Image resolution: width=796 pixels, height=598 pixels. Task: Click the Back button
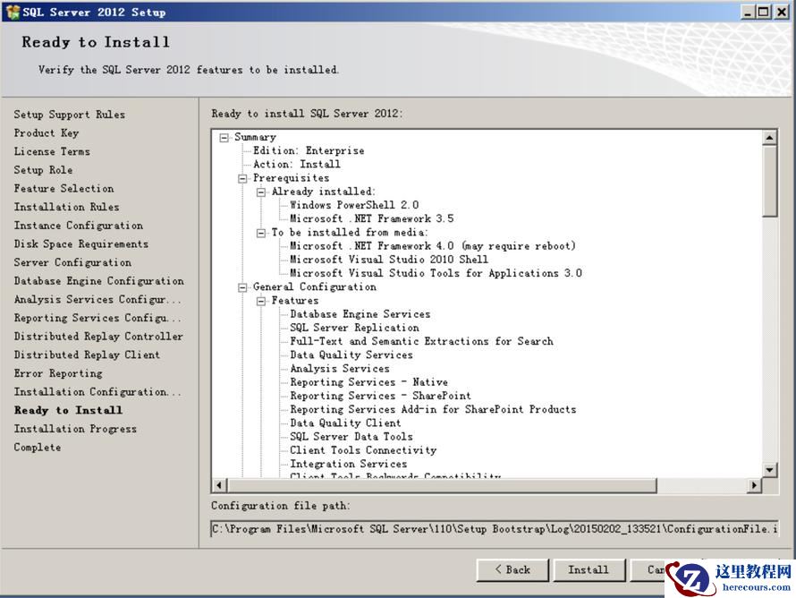(x=512, y=570)
